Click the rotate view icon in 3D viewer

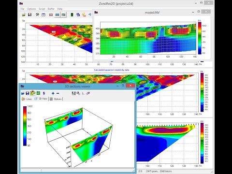(x=88, y=93)
